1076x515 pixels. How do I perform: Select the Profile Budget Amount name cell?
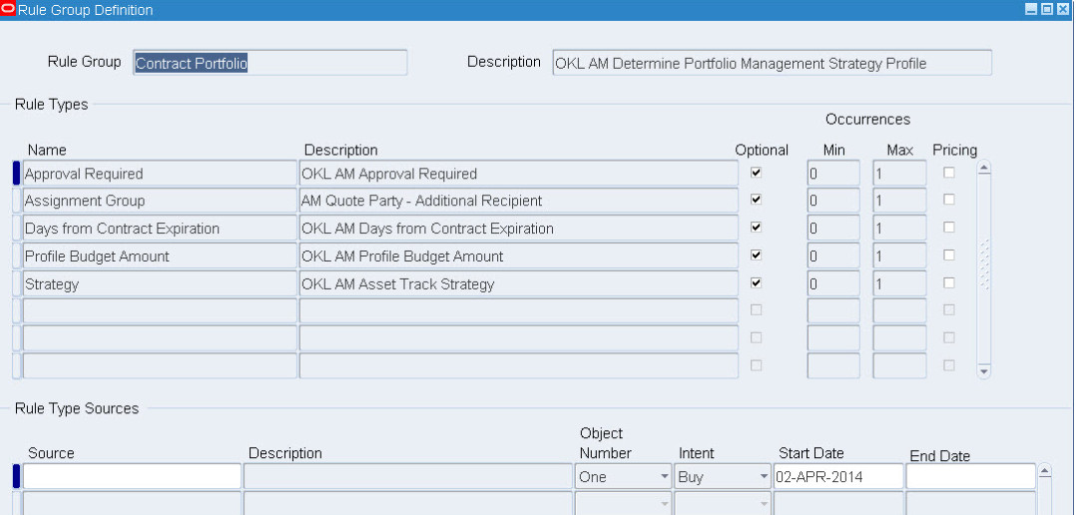click(160, 256)
